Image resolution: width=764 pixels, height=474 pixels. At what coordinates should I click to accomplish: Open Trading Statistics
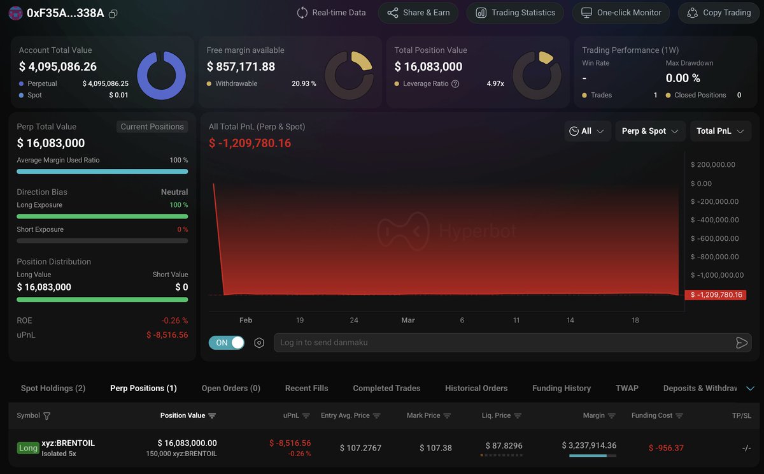tap(515, 13)
